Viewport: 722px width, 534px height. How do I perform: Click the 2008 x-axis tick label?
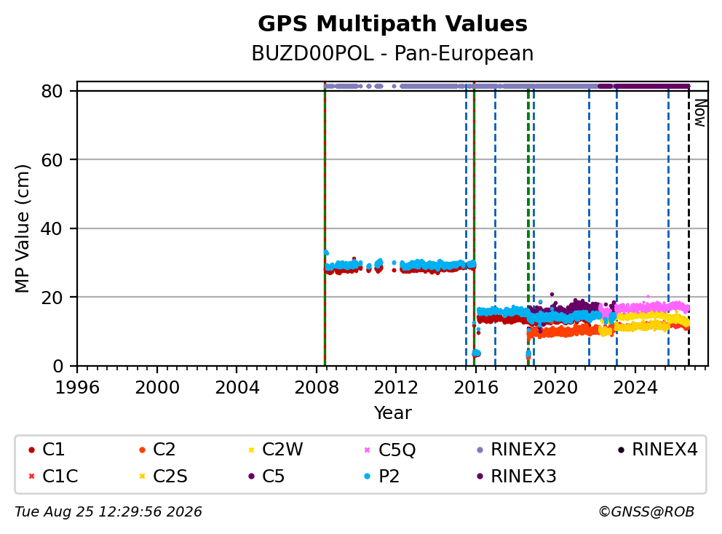[317, 388]
